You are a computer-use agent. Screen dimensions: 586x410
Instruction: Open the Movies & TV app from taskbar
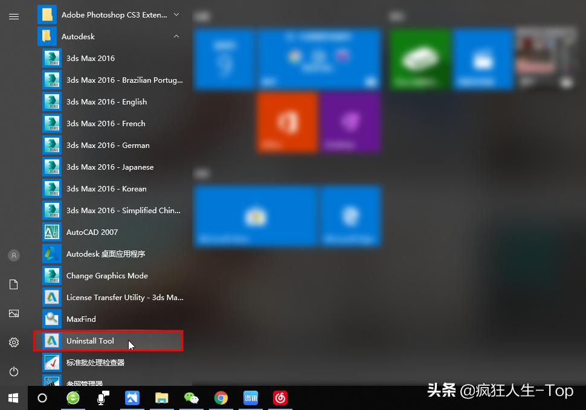(132, 398)
